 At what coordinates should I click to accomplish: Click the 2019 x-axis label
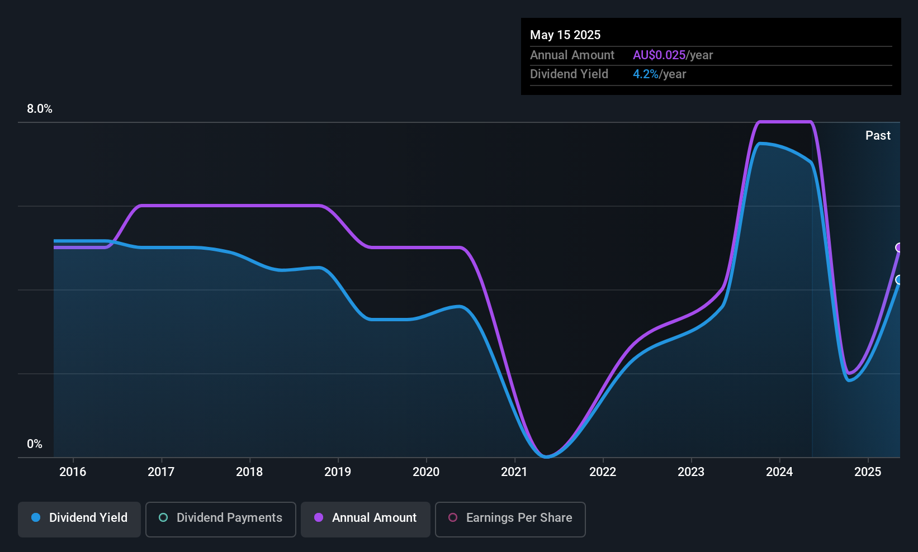click(338, 472)
